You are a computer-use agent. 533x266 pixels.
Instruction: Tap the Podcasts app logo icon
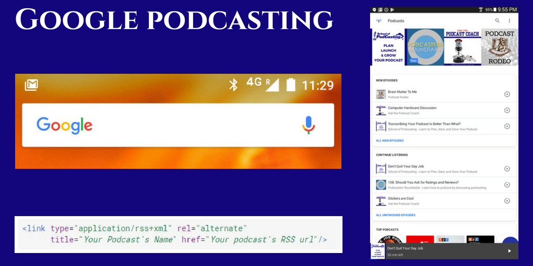pyautogui.click(x=379, y=21)
